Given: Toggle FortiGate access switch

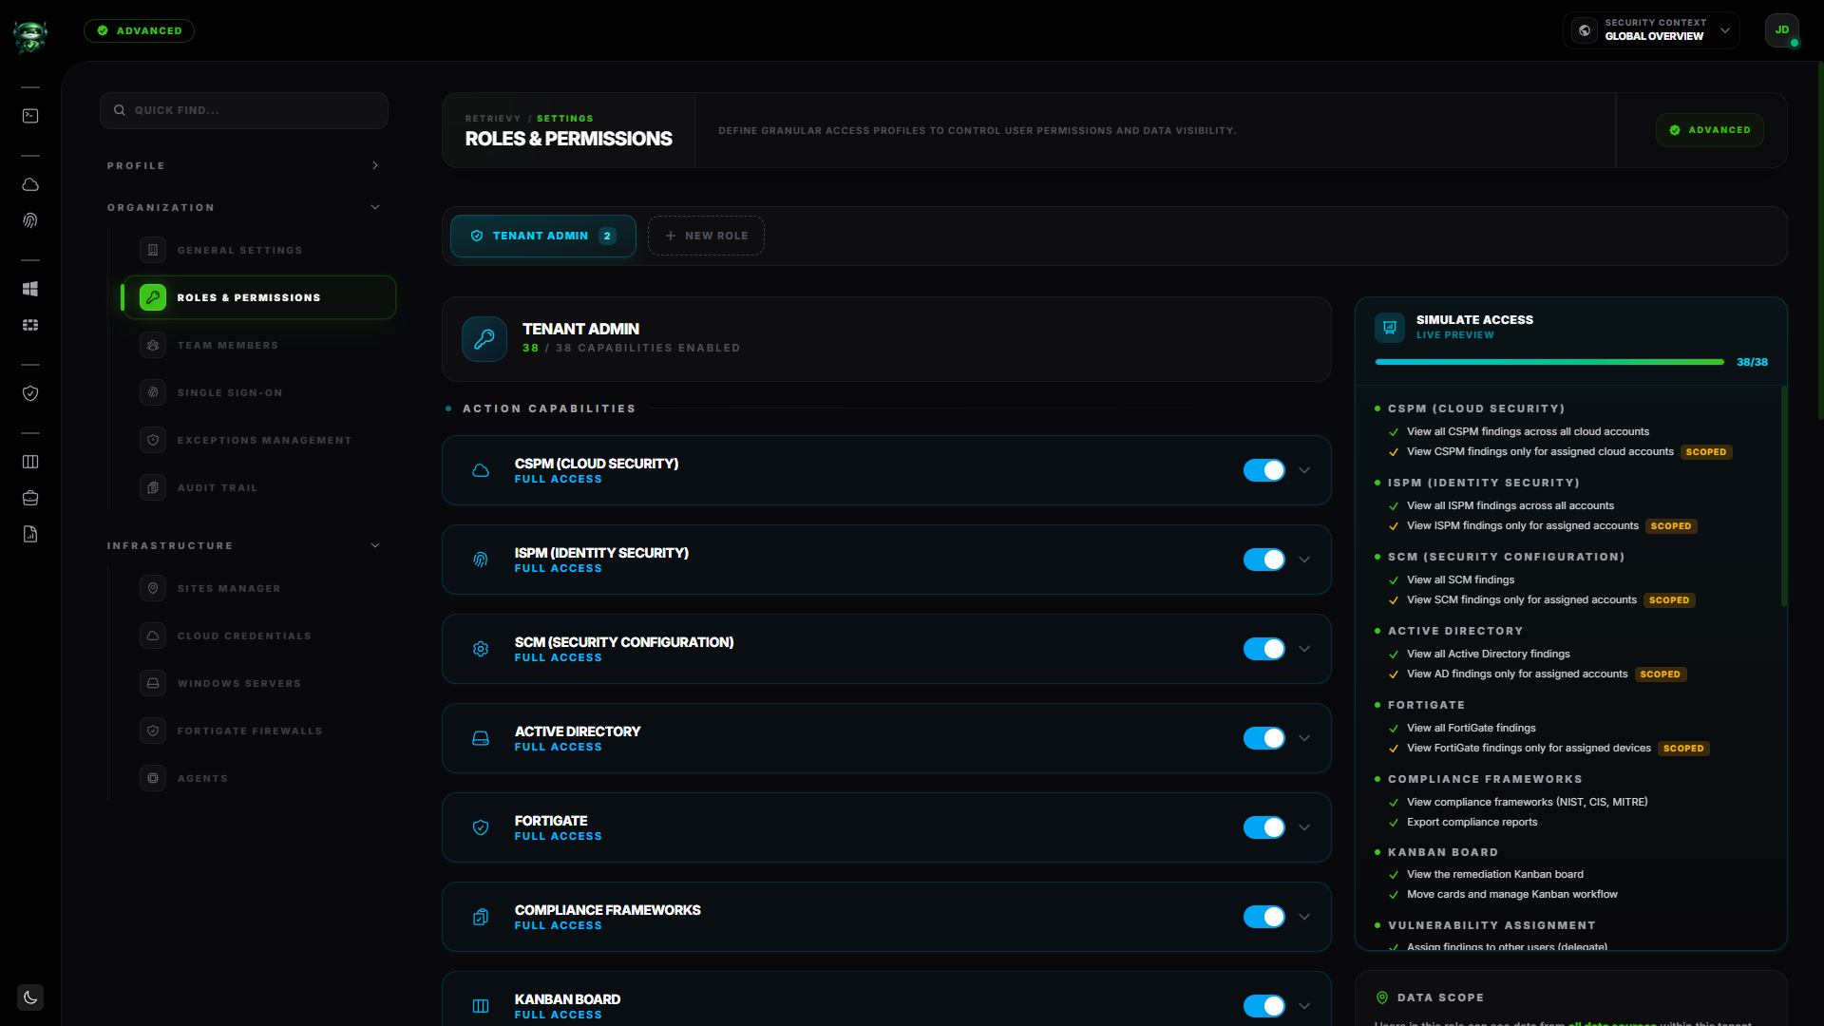Looking at the screenshot, I should (1264, 827).
